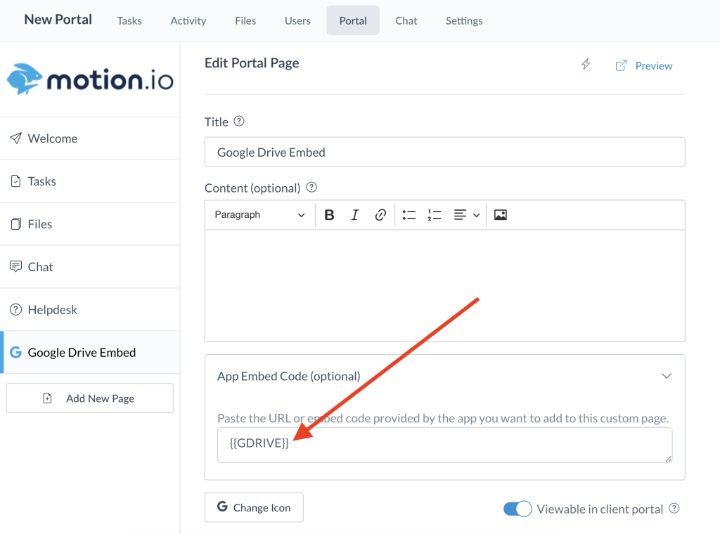
Task: Insert an image with the picture icon
Action: (x=501, y=215)
